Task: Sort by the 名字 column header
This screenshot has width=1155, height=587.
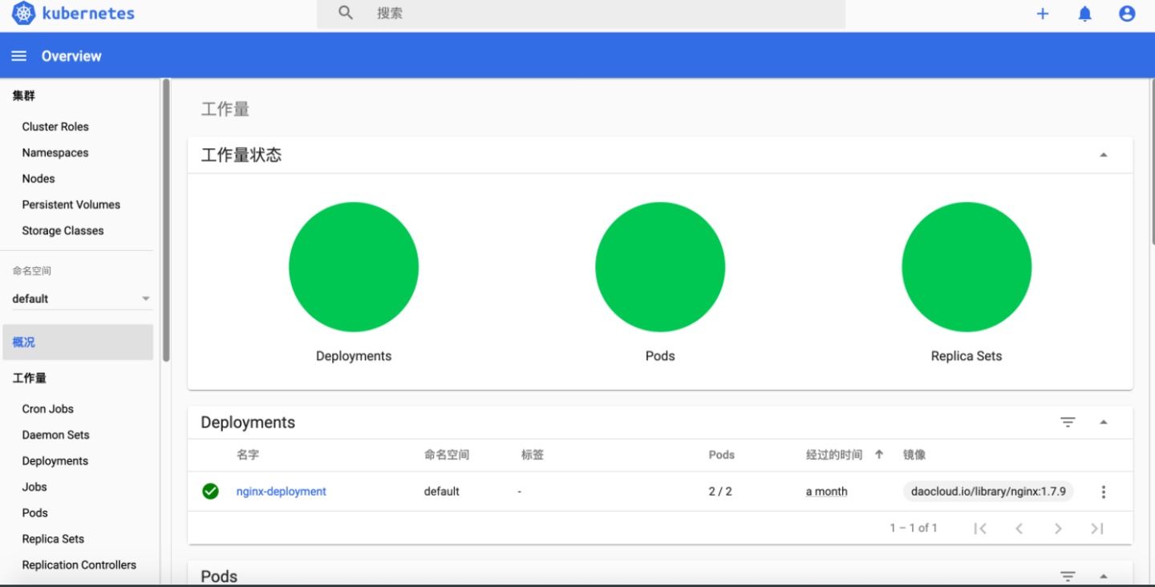Action: (248, 455)
